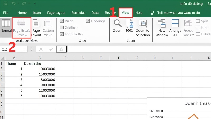The height and width of the screenshot is (119, 211).
Task: Click the Cancel X in formula bar
Action: coord(41,49)
